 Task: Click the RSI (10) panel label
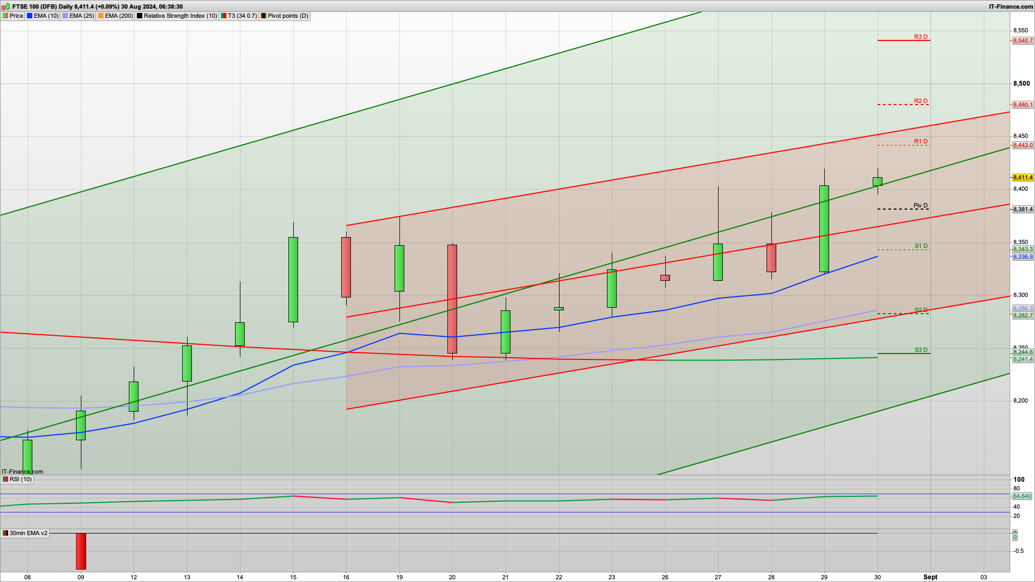click(x=17, y=479)
